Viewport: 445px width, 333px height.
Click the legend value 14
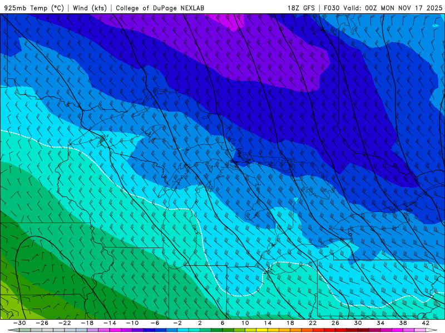click(268, 323)
